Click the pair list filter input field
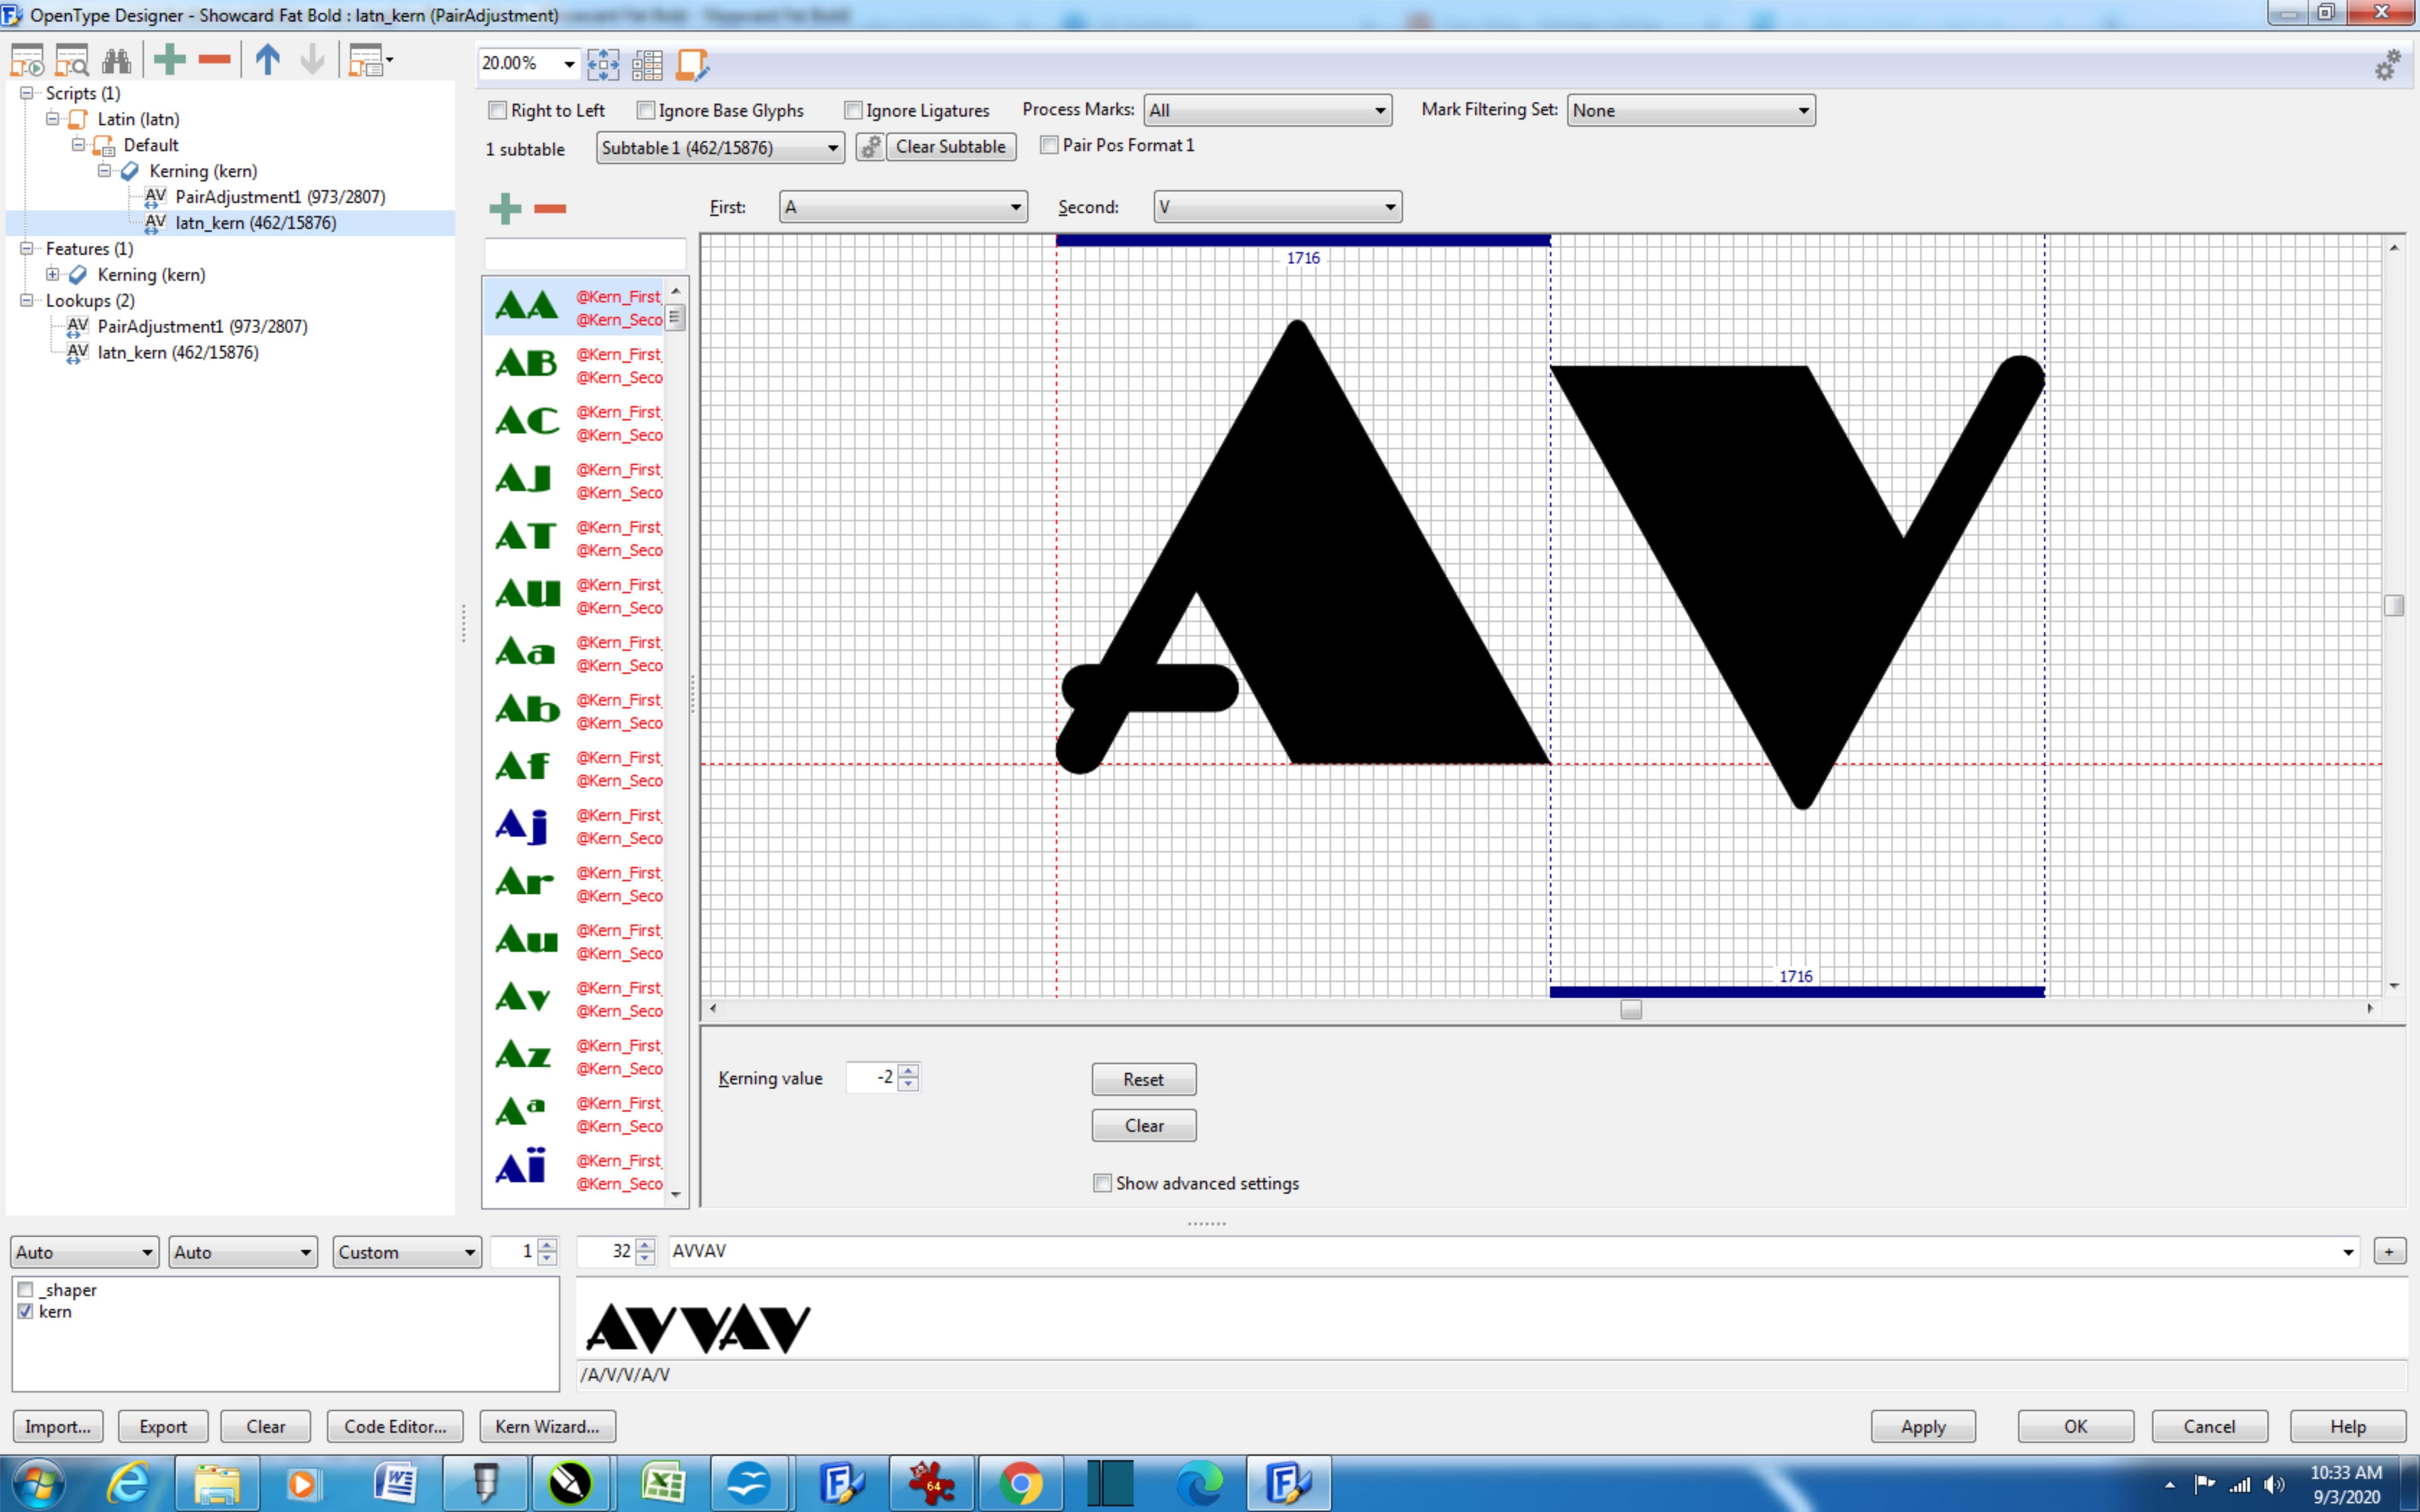 click(x=585, y=254)
